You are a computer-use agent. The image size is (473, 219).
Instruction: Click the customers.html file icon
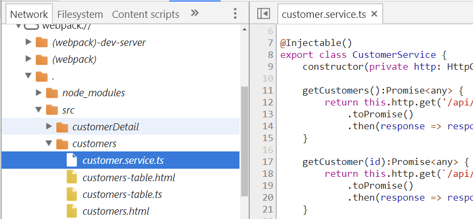click(72, 211)
